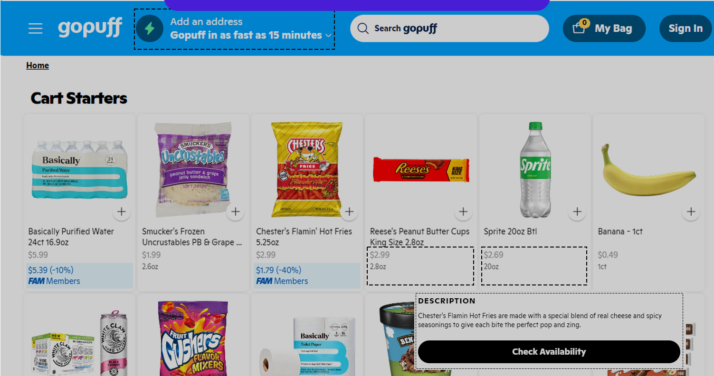The width and height of the screenshot is (714, 376).
Task: Click the lightning bolt delivery speed icon
Action: coord(150,28)
